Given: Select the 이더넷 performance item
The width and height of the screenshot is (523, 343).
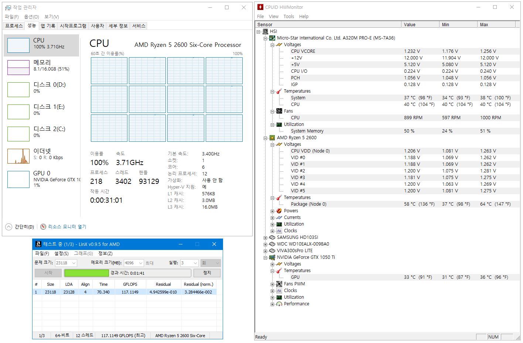Looking at the screenshot, I should point(41,156).
